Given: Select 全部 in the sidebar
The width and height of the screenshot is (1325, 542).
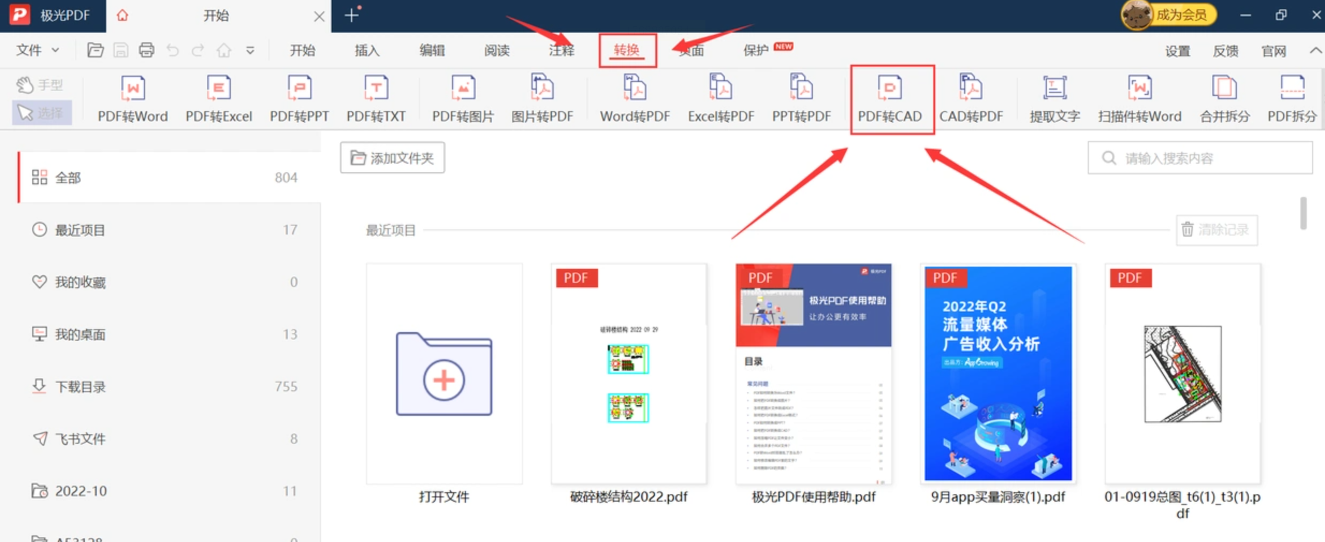Looking at the screenshot, I should point(170,177).
